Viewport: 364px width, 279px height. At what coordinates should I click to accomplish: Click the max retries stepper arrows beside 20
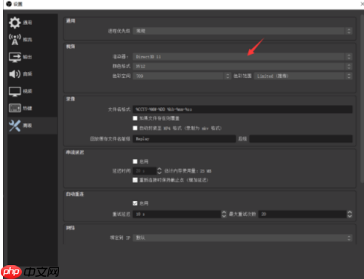(x=349, y=214)
